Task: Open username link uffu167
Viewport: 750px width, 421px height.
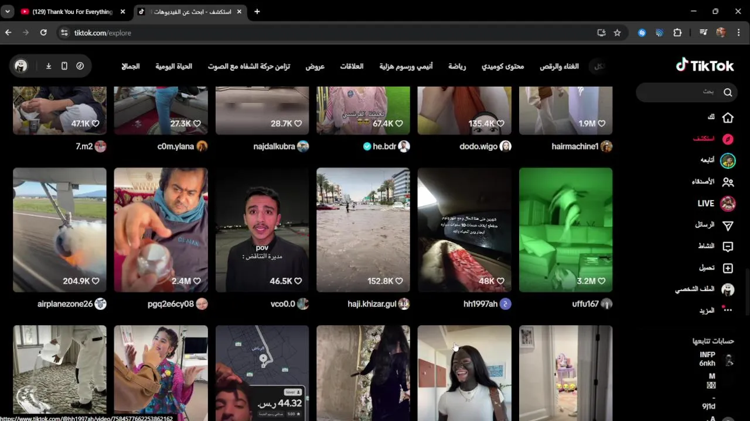Action: [585, 304]
